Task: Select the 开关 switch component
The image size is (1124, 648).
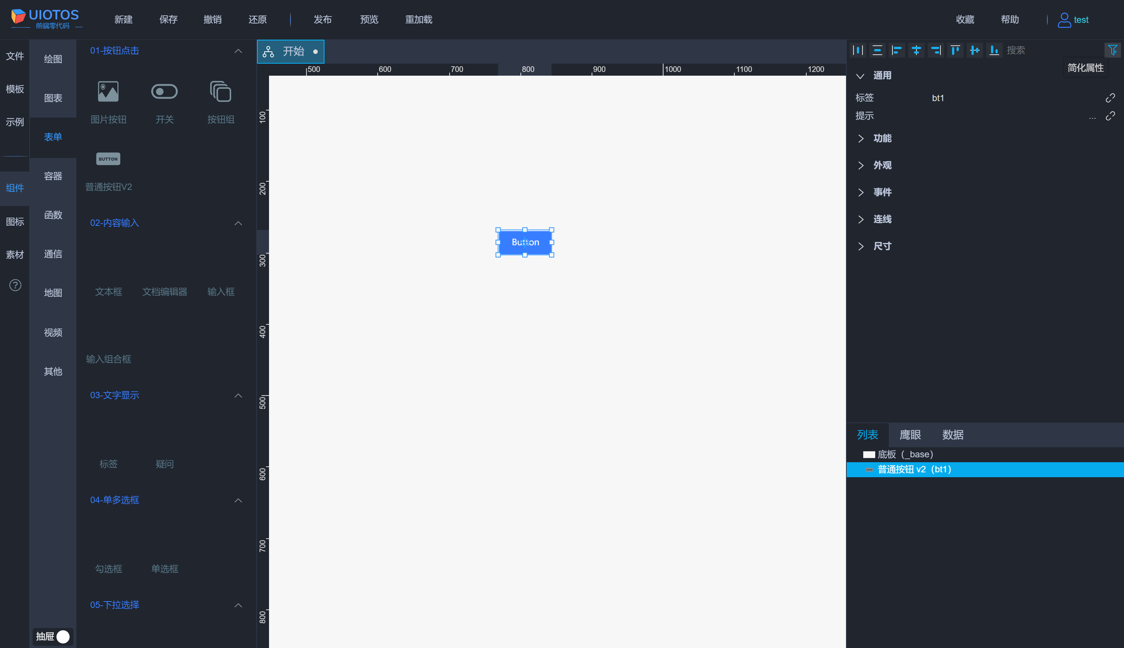Action: tap(164, 102)
